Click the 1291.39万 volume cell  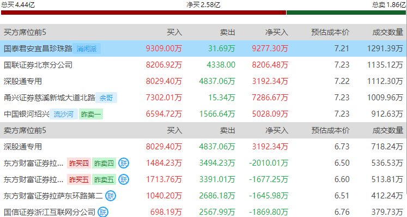(385, 49)
